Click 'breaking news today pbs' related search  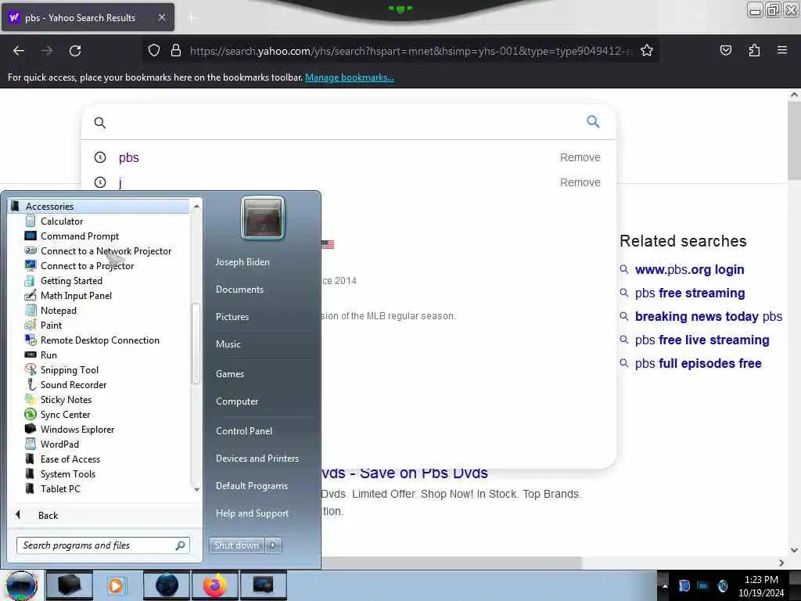pyautogui.click(x=708, y=316)
